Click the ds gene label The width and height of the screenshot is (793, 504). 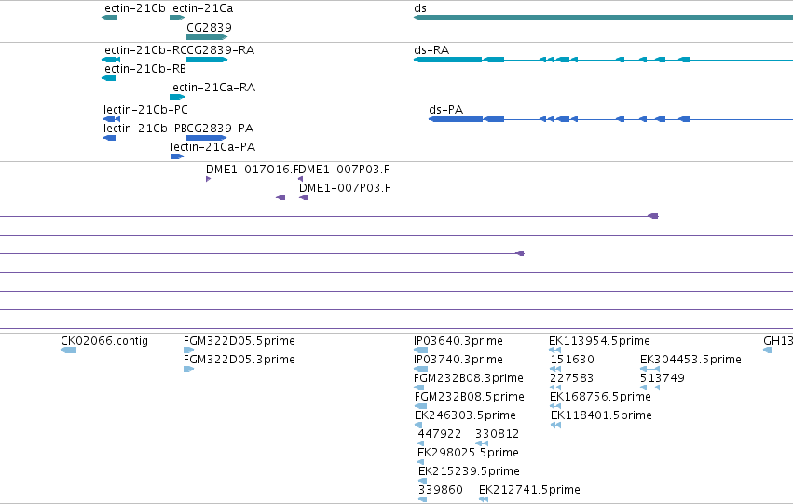(x=419, y=8)
